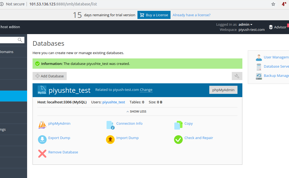This screenshot has width=289, height=178.
Task: Click the Remove Database link
Action: [x=63, y=152]
